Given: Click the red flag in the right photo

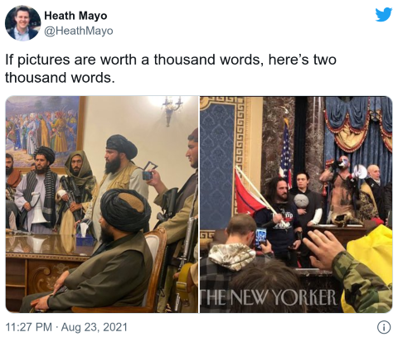Looking at the screenshot, I should (x=247, y=195).
